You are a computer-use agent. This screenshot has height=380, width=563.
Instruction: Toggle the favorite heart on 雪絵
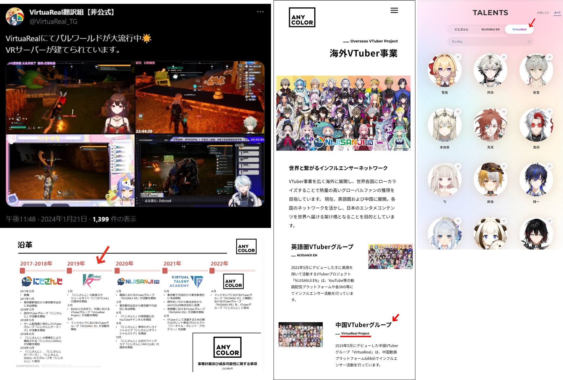tap(458, 57)
